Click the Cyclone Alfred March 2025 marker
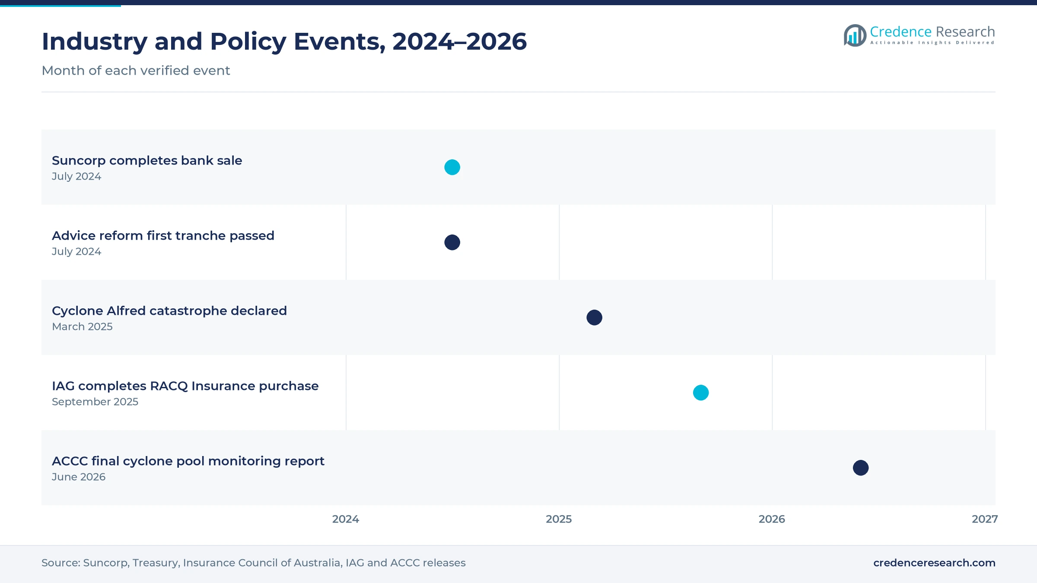 (595, 317)
